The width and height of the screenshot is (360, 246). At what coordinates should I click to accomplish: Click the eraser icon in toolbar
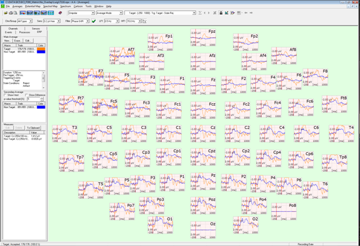(x=60, y=13)
